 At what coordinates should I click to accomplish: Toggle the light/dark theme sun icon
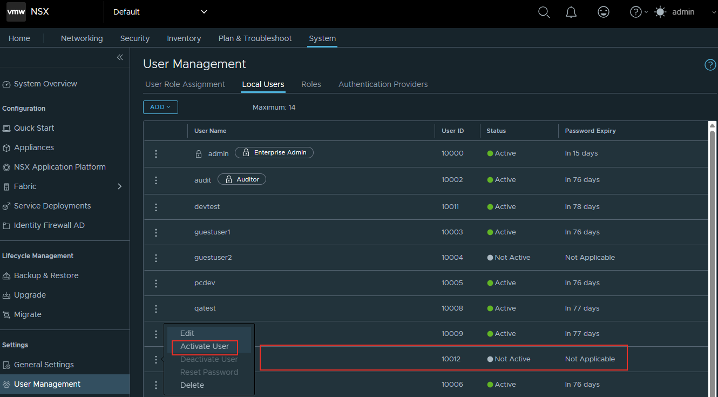click(660, 12)
